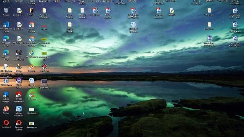Open the CCleaner shortcut
The image size is (244, 137).
32,96
